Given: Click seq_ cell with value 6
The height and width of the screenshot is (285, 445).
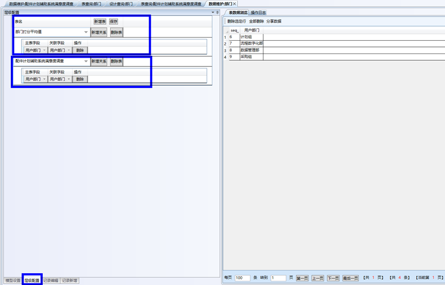Looking at the screenshot, I should click(x=235, y=37).
